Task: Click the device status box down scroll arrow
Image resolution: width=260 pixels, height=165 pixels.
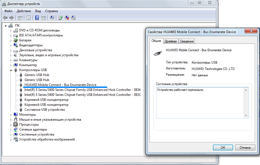Action: [x=246, y=116]
